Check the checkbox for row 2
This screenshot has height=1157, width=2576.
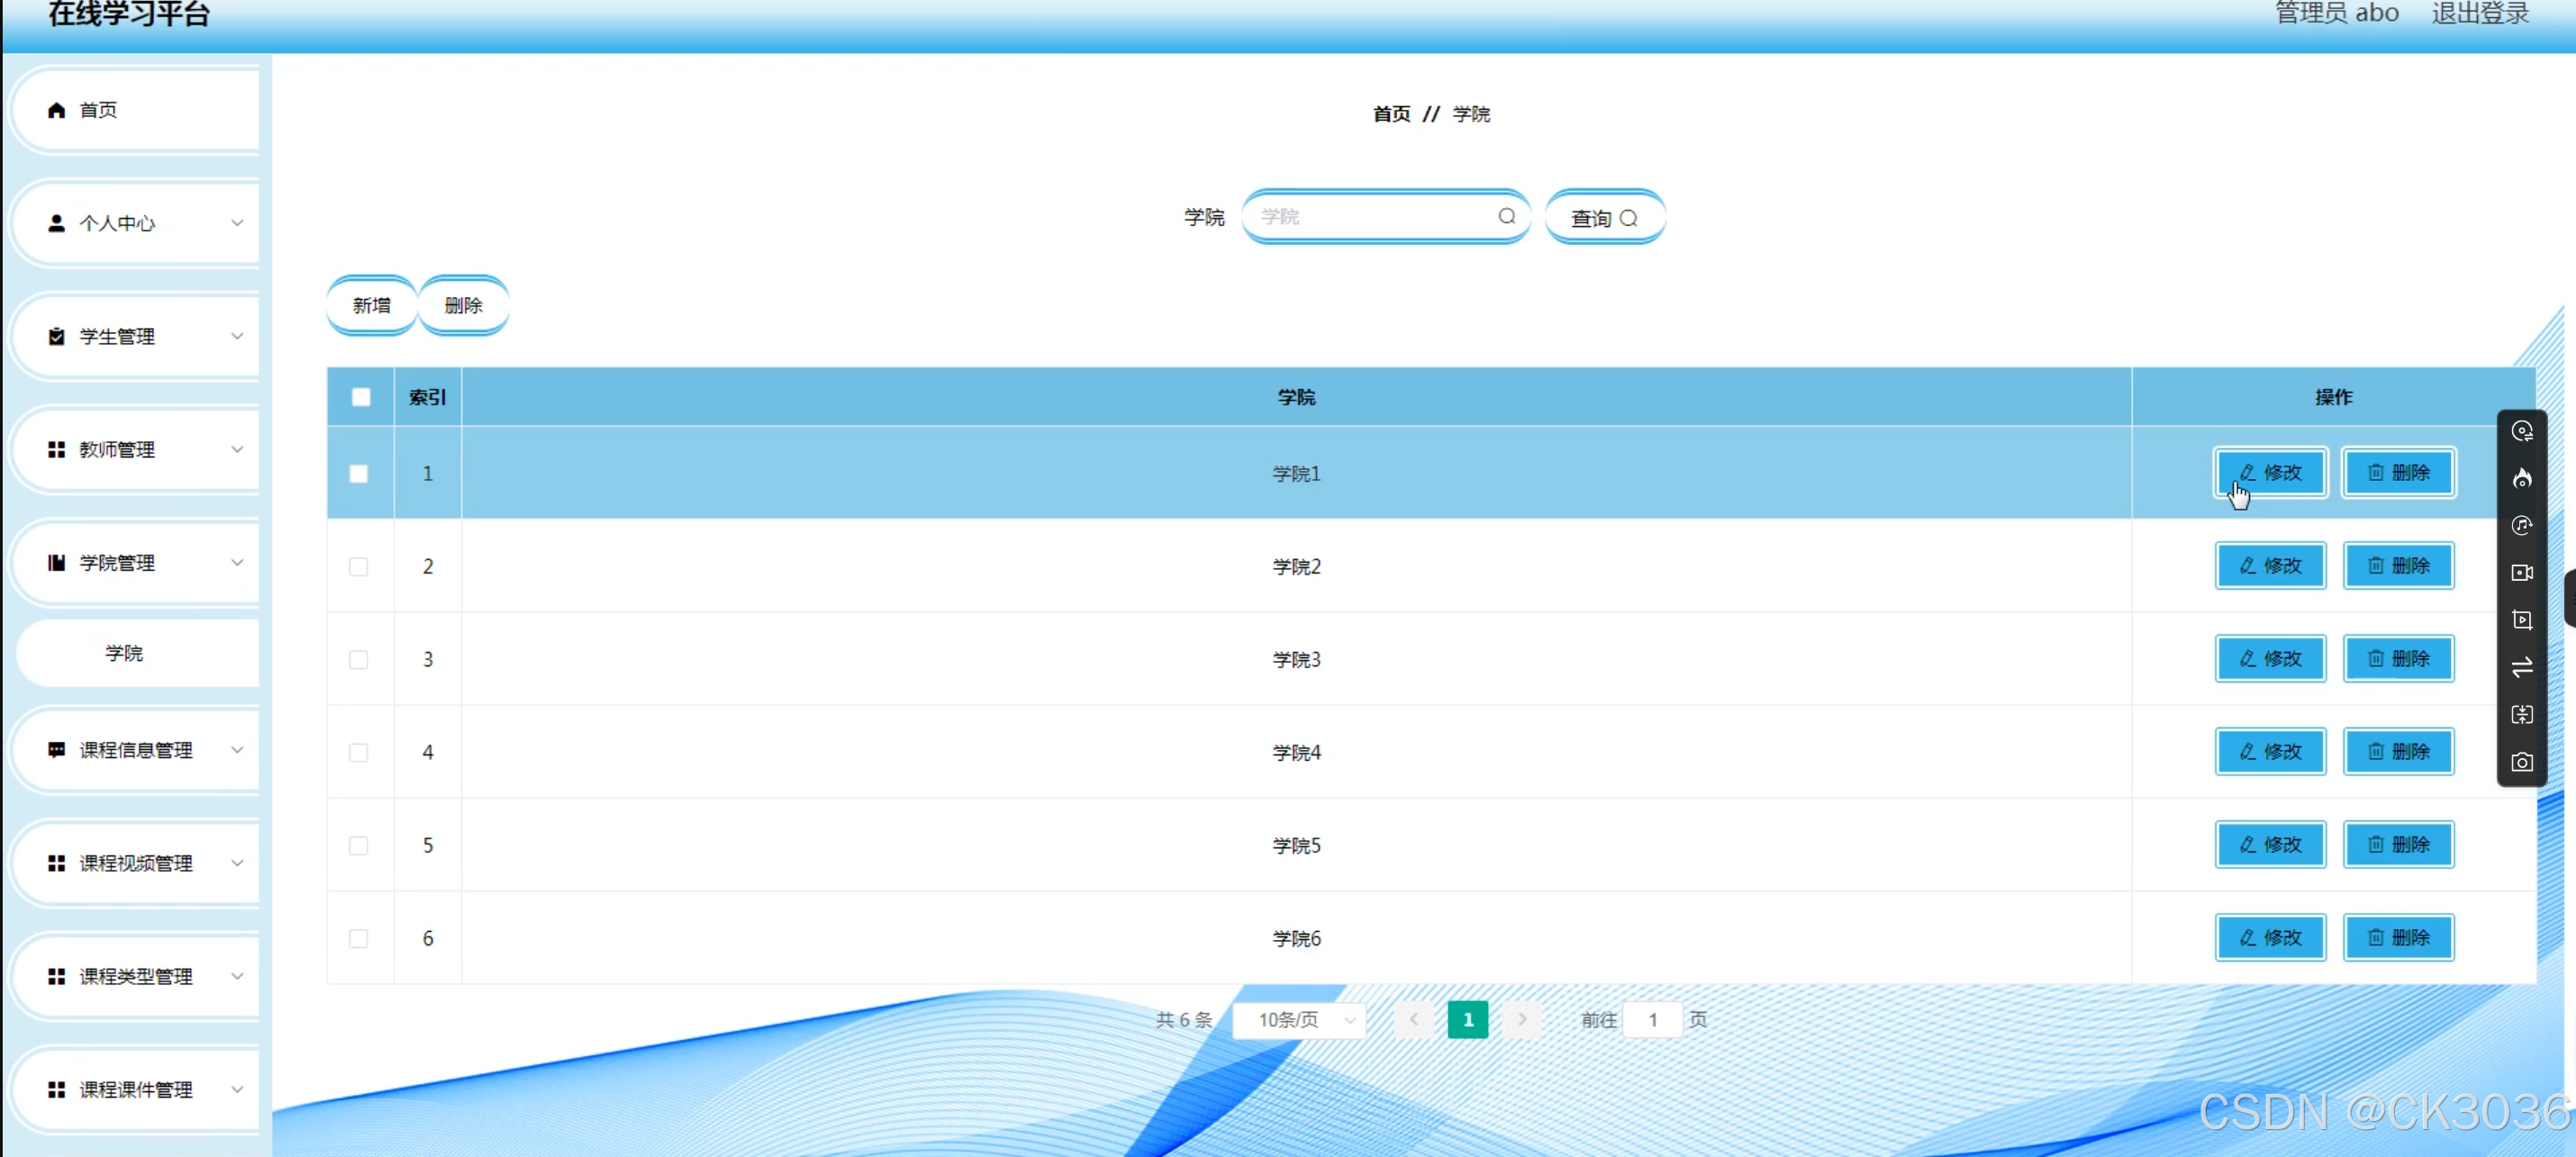[358, 567]
